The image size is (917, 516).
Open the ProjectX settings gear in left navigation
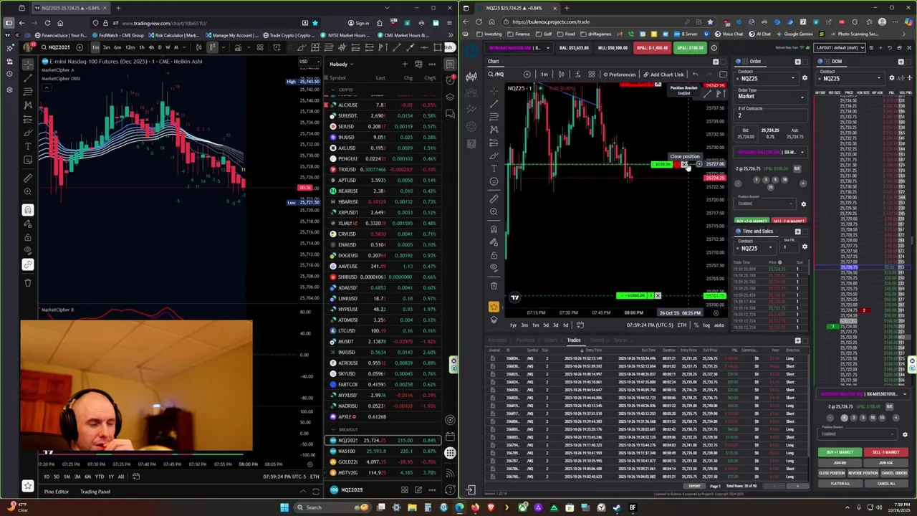tap(471, 127)
